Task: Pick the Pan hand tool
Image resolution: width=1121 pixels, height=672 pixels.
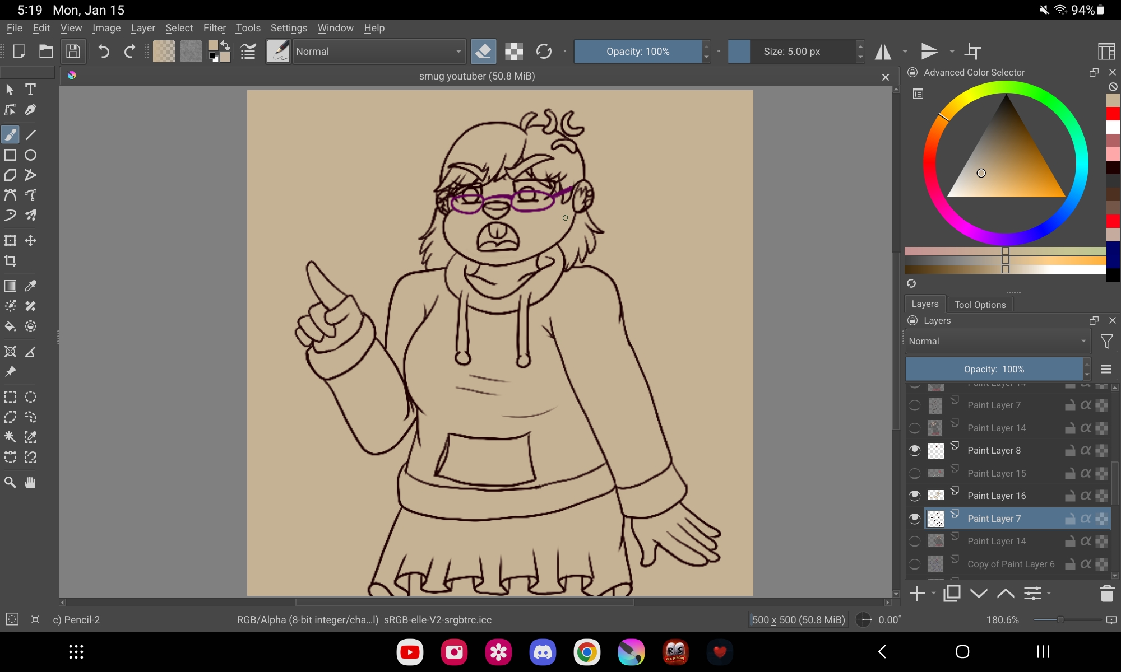Action: point(31,483)
